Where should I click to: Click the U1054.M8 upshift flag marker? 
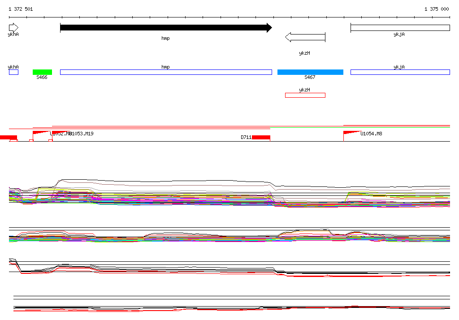tap(351, 133)
